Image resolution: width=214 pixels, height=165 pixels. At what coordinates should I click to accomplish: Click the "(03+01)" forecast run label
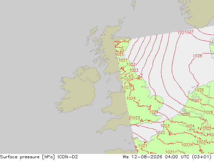pos(202,157)
